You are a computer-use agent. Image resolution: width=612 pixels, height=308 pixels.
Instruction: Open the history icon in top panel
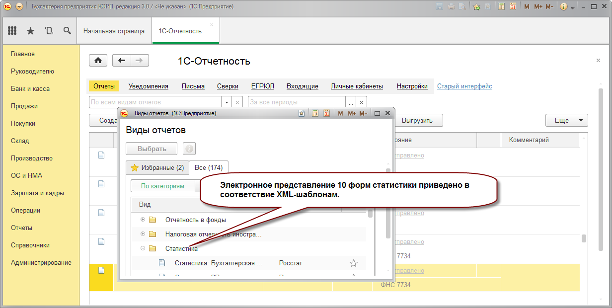[x=49, y=31]
